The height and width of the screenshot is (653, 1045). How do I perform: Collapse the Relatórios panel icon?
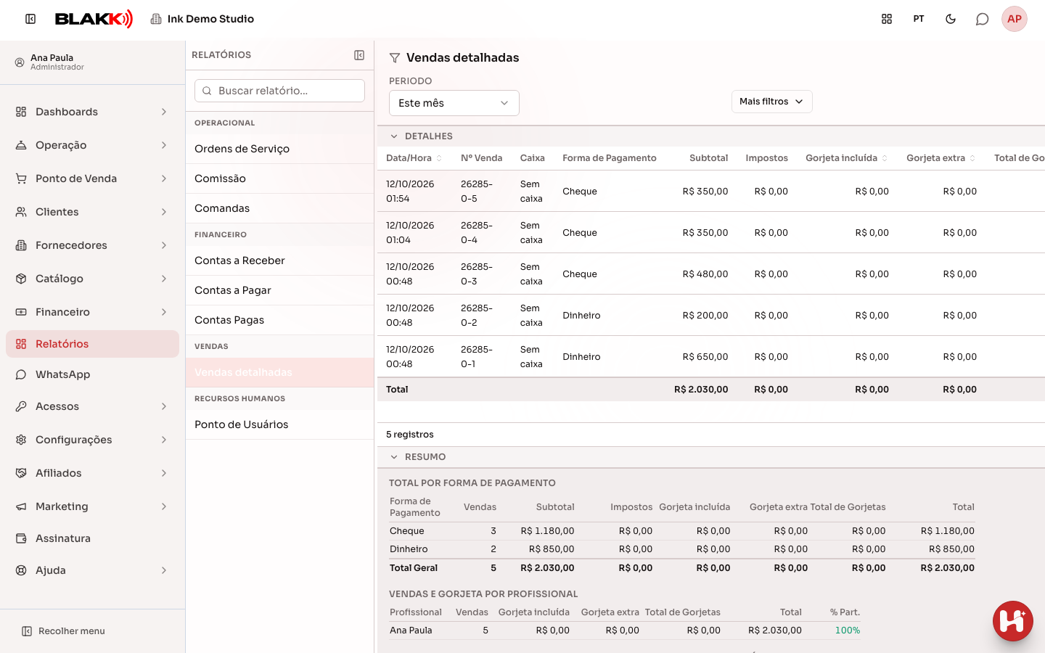(x=359, y=55)
